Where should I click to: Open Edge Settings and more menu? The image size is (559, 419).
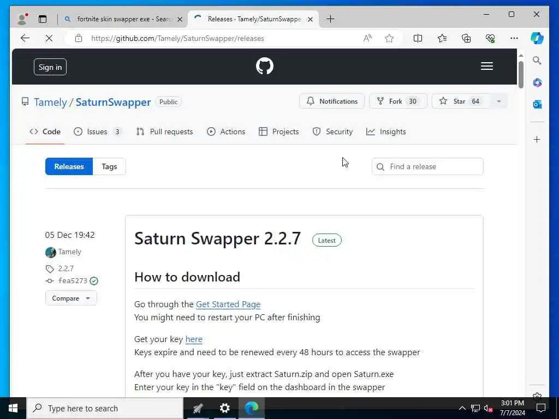tap(514, 38)
